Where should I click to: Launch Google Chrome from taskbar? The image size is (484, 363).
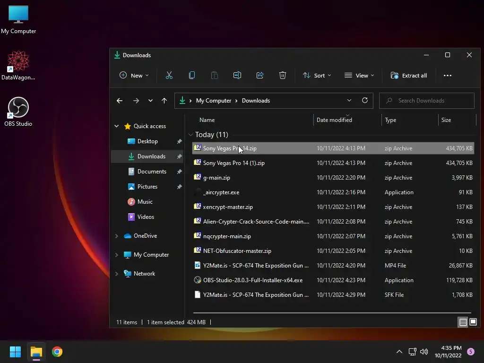(x=57, y=352)
